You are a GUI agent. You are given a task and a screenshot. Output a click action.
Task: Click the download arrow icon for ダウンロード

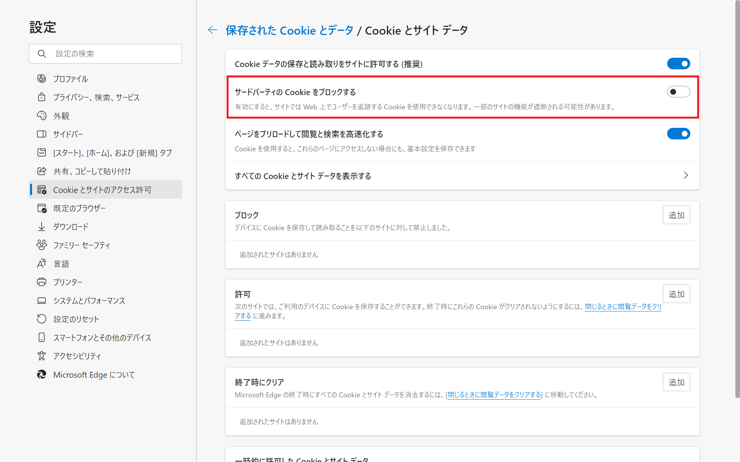tap(42, 226)
